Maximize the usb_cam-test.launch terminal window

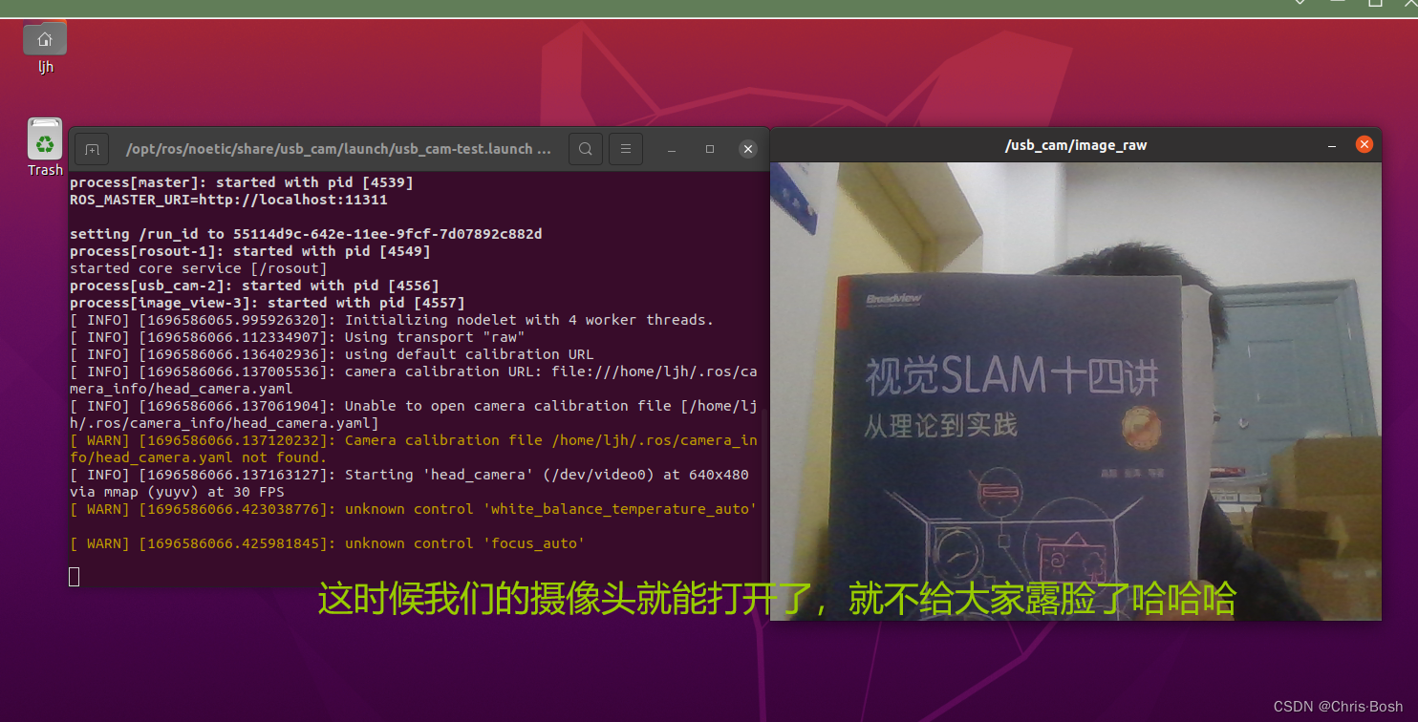(709, 149)
